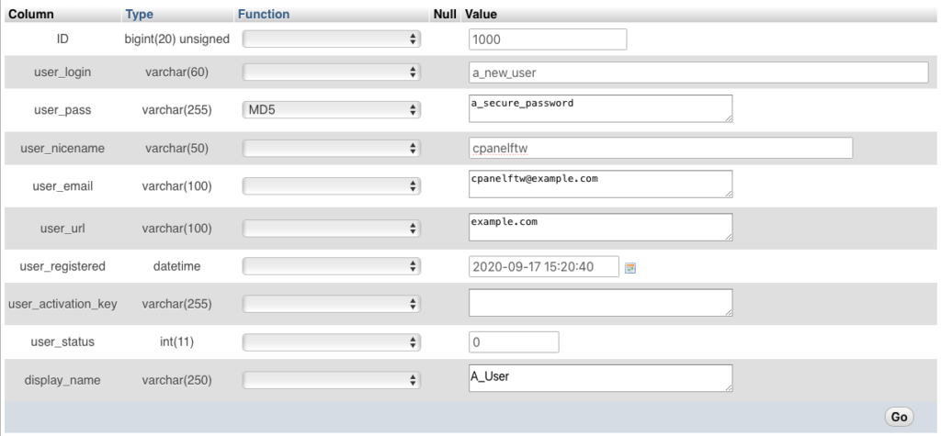The width and height of the screenshot is (941, 436).
Task: Open the Function dropdown for ID row
Action: point(331,39)
